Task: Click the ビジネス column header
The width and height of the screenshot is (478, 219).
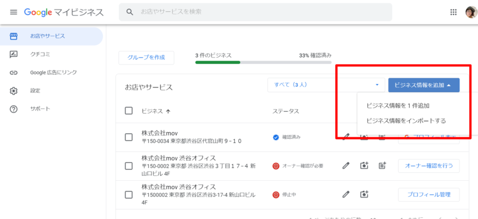Action: pyautogui.click(x=152, y=111)
